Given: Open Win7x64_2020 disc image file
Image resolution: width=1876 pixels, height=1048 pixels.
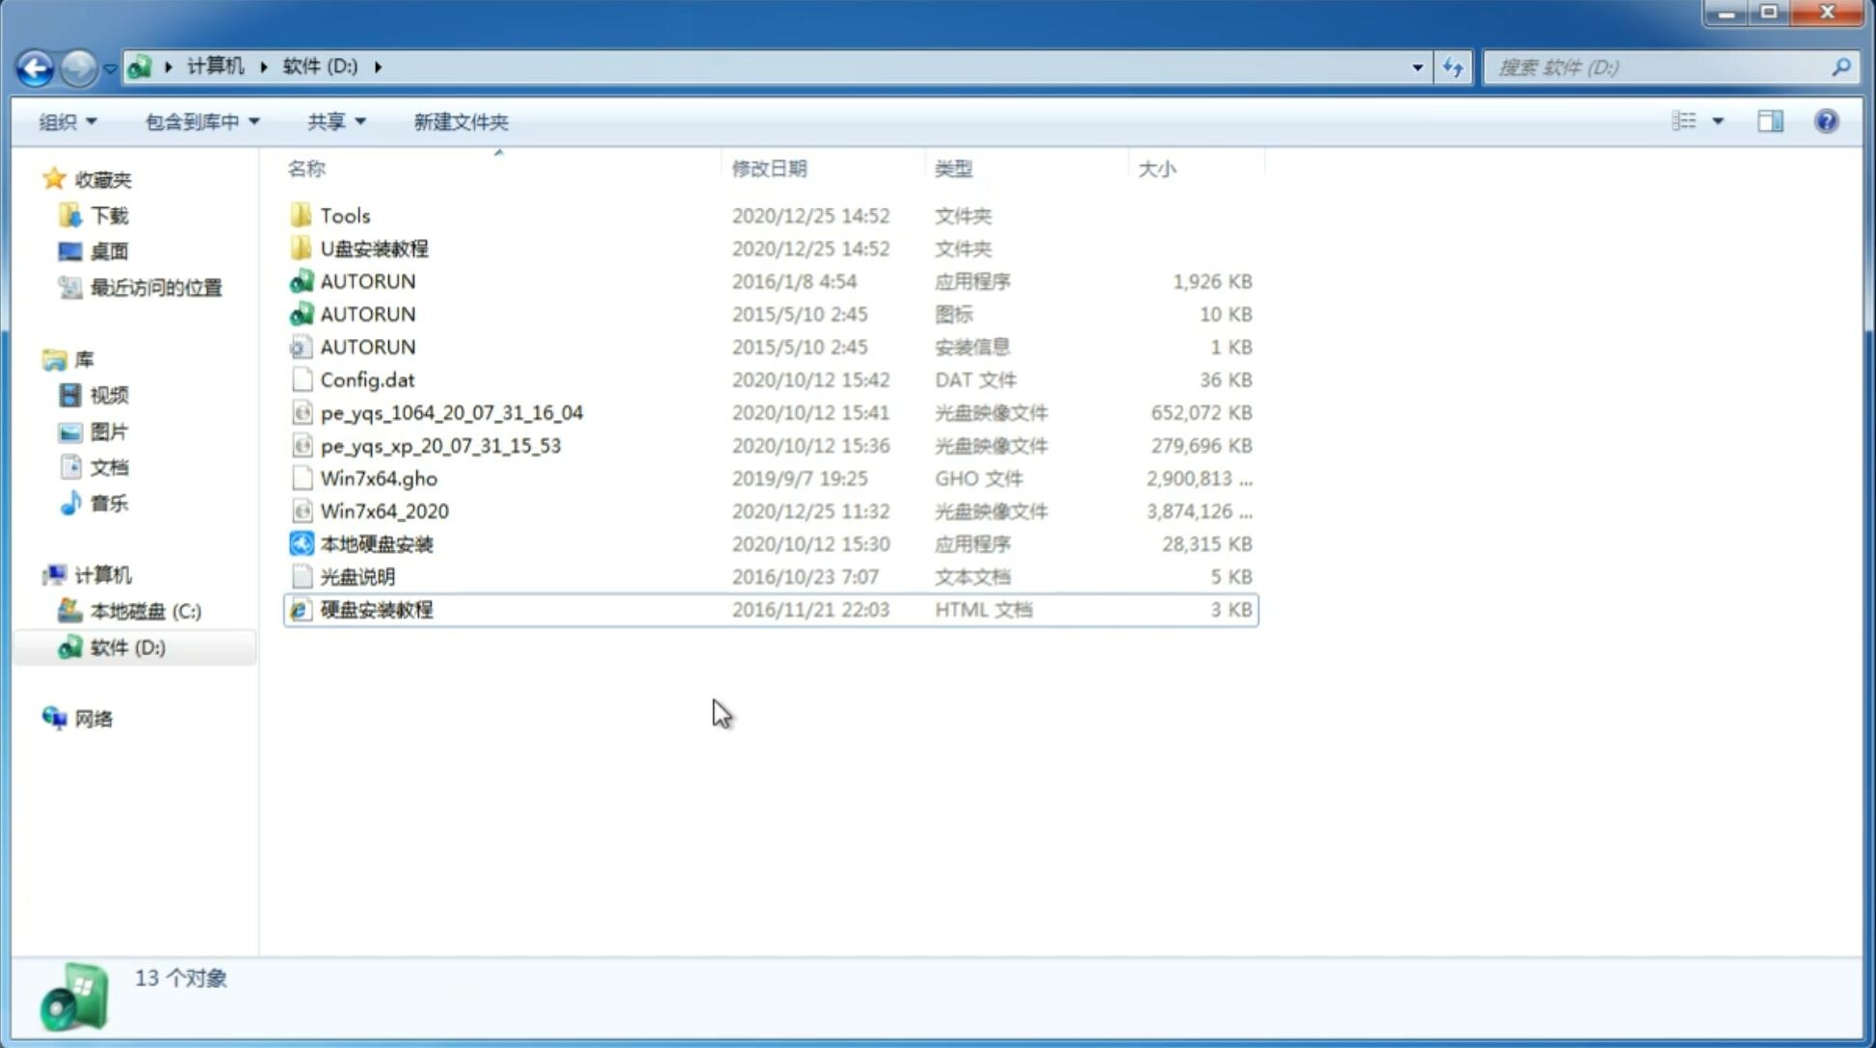Looking at the screenshot, I should click(x=383, y=510).
